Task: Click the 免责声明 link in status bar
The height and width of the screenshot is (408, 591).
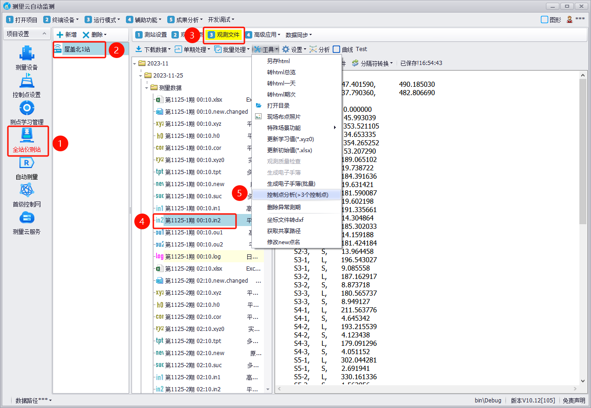Action: (x=574, y=400)
